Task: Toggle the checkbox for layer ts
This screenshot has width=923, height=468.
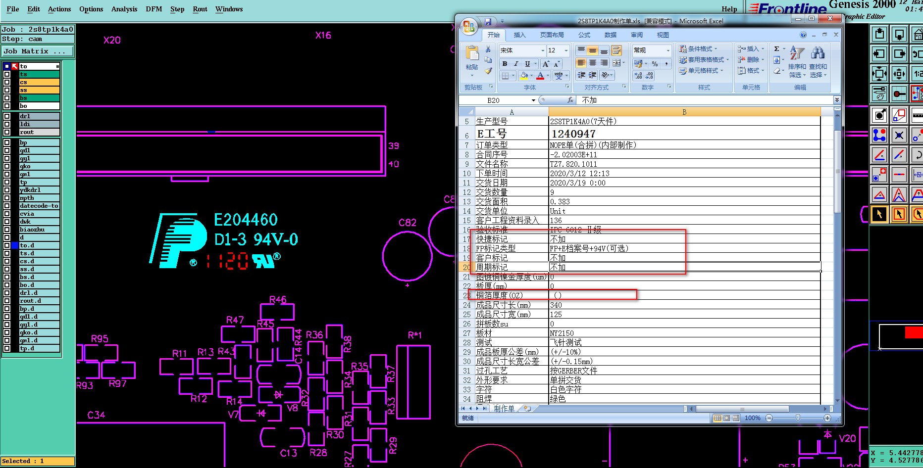Action: tap(7, 74)
